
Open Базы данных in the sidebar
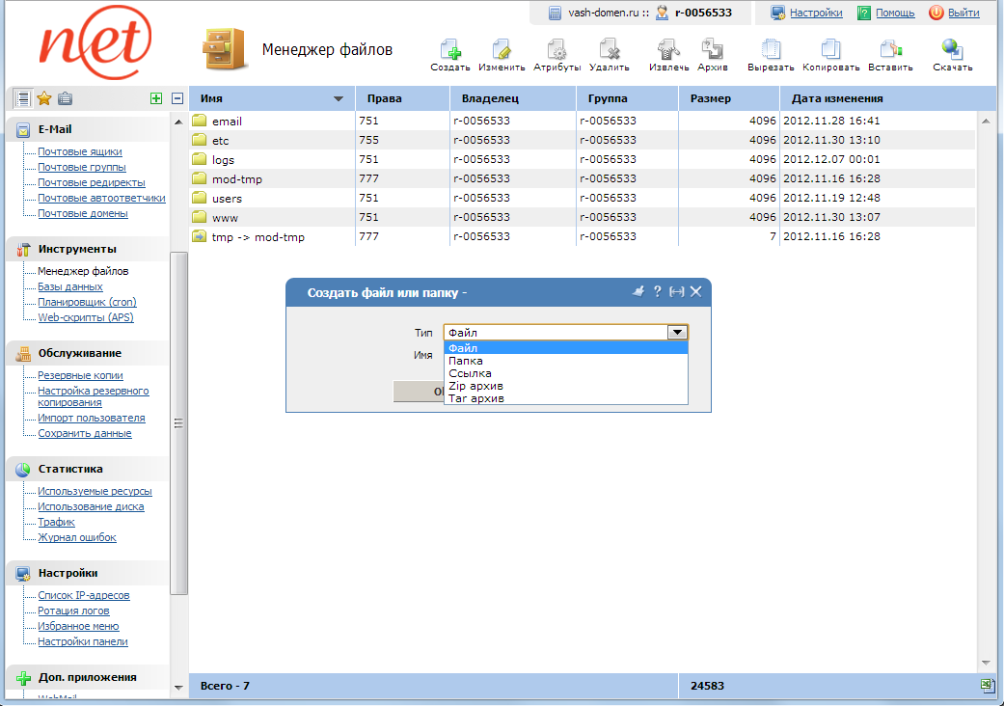pyautogui.click(x=69, y=286)
